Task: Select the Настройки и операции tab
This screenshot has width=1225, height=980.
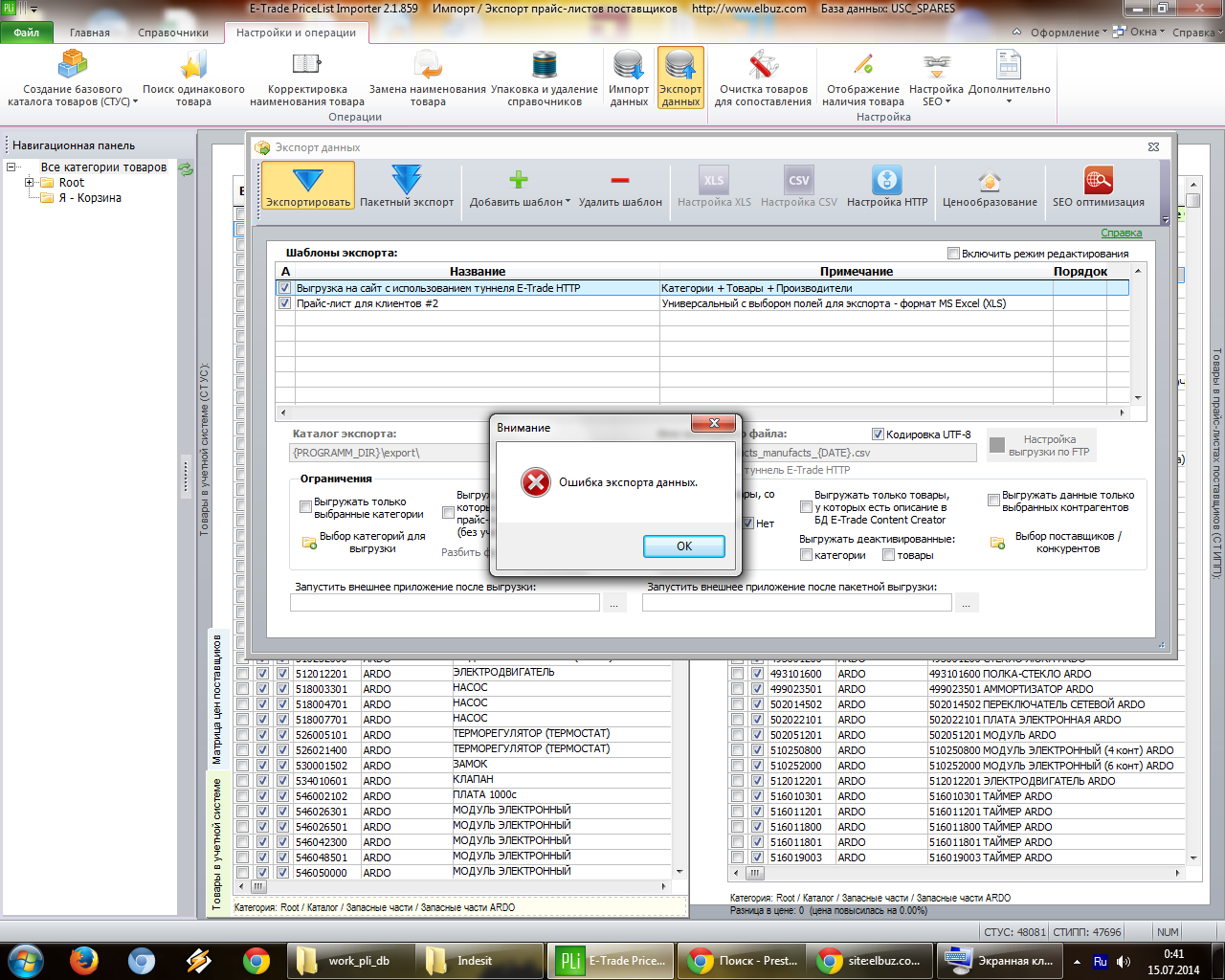Action: tap(296, 33)
